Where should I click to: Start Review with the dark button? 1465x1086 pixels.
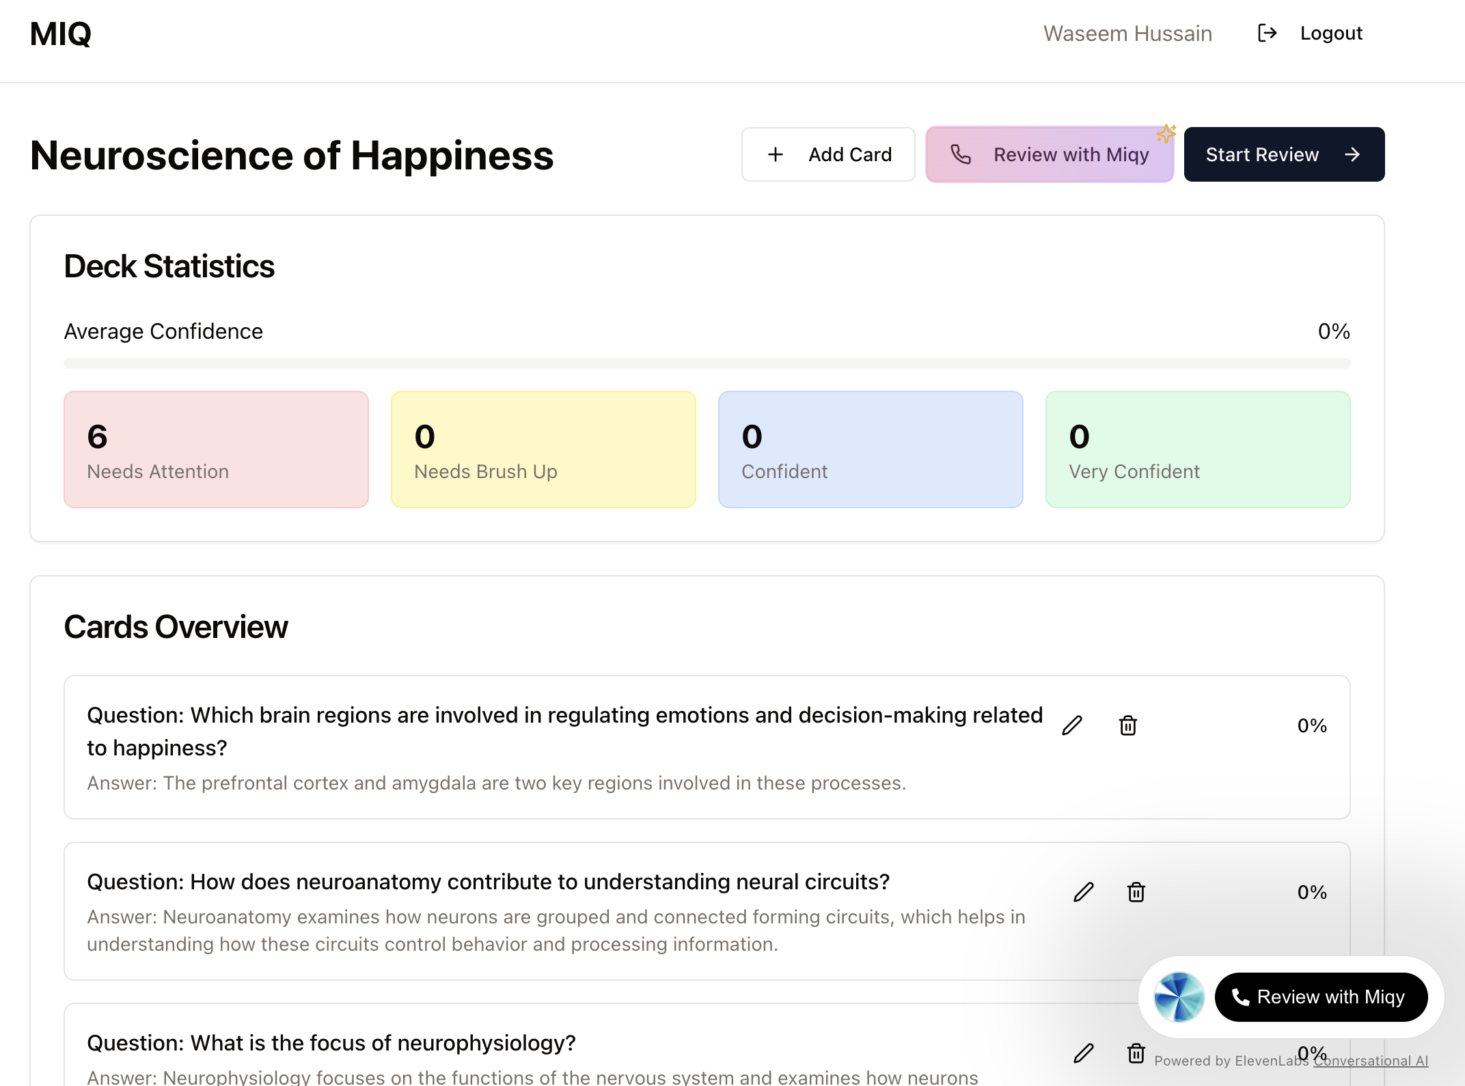click(x=1284, y=155)
